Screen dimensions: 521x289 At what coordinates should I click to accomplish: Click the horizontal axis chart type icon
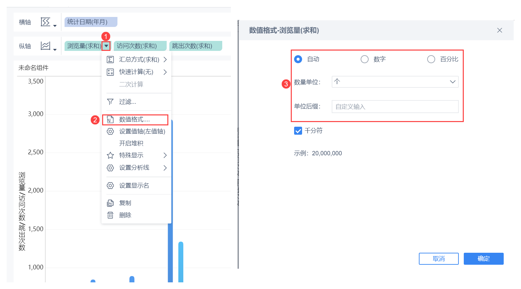[46, 22]
